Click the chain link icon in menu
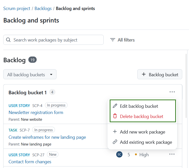 [115, 142]
